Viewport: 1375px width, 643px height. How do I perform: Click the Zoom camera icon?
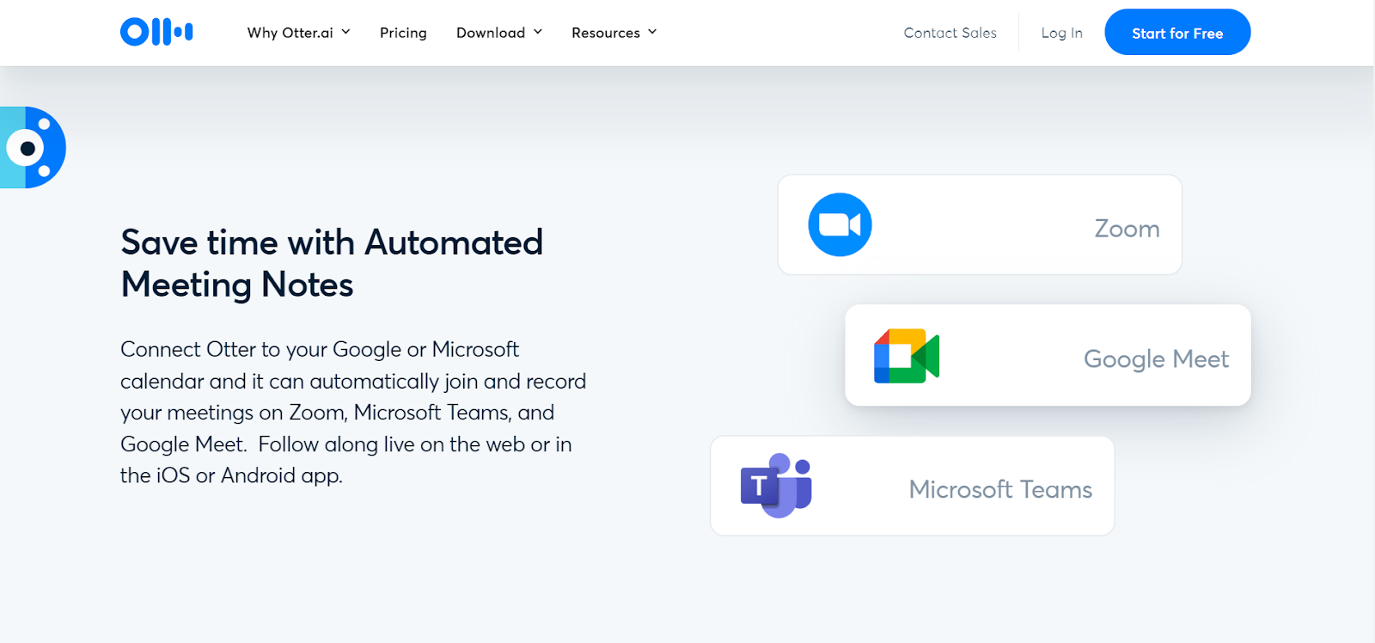[x=840, y=224]
